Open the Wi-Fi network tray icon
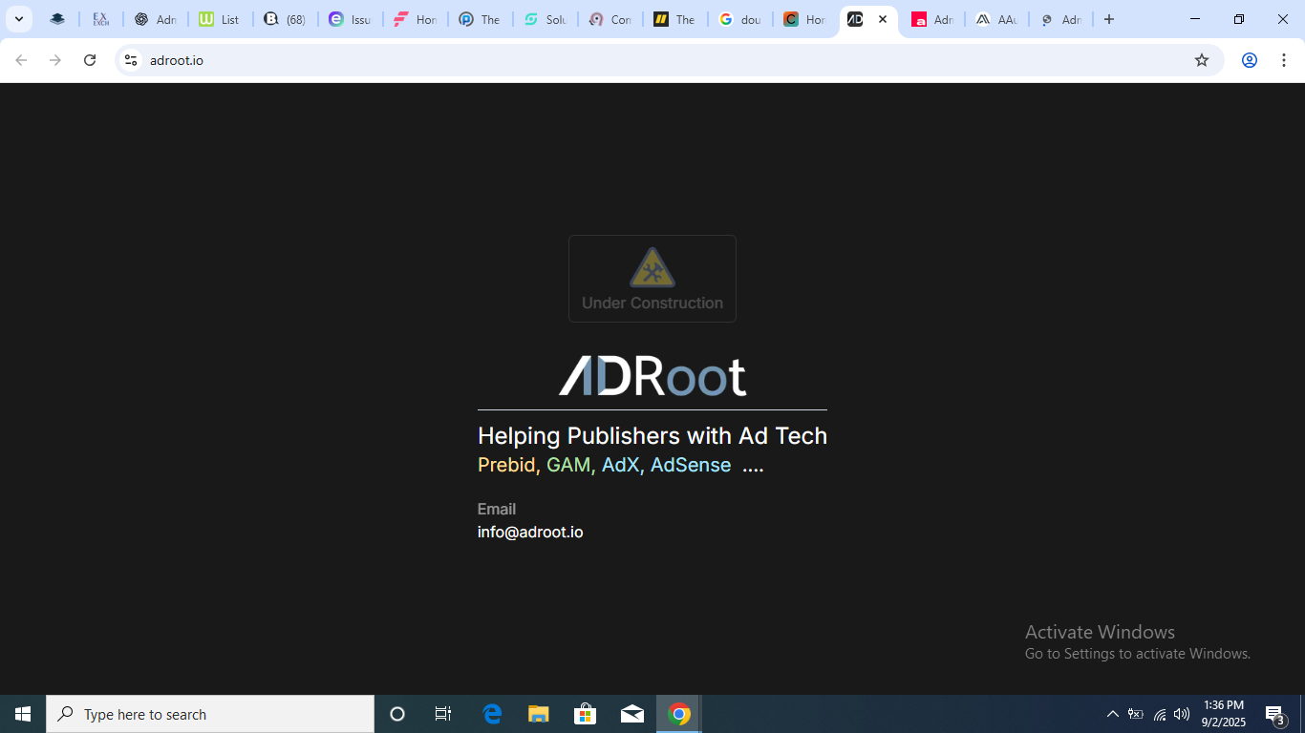 tap(1160, 714)
